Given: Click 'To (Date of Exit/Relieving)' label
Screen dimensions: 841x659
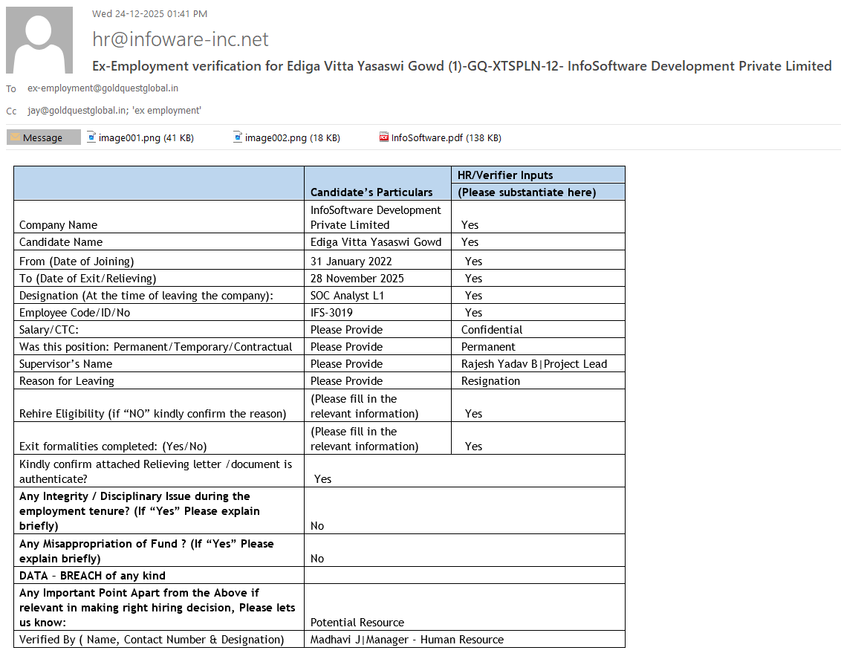Looking at the screenshot, I should [88, 279].
